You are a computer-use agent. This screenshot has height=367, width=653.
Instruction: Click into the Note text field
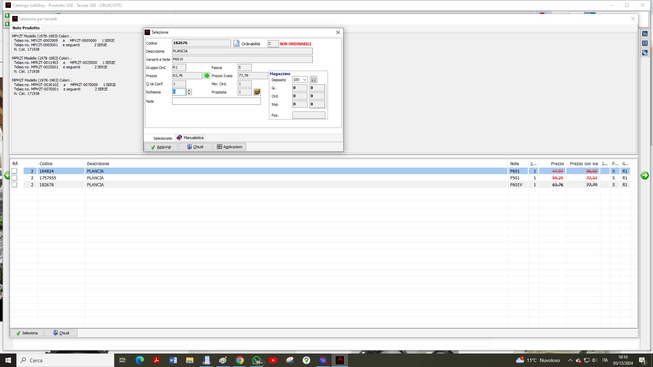(x=216, y=102)
